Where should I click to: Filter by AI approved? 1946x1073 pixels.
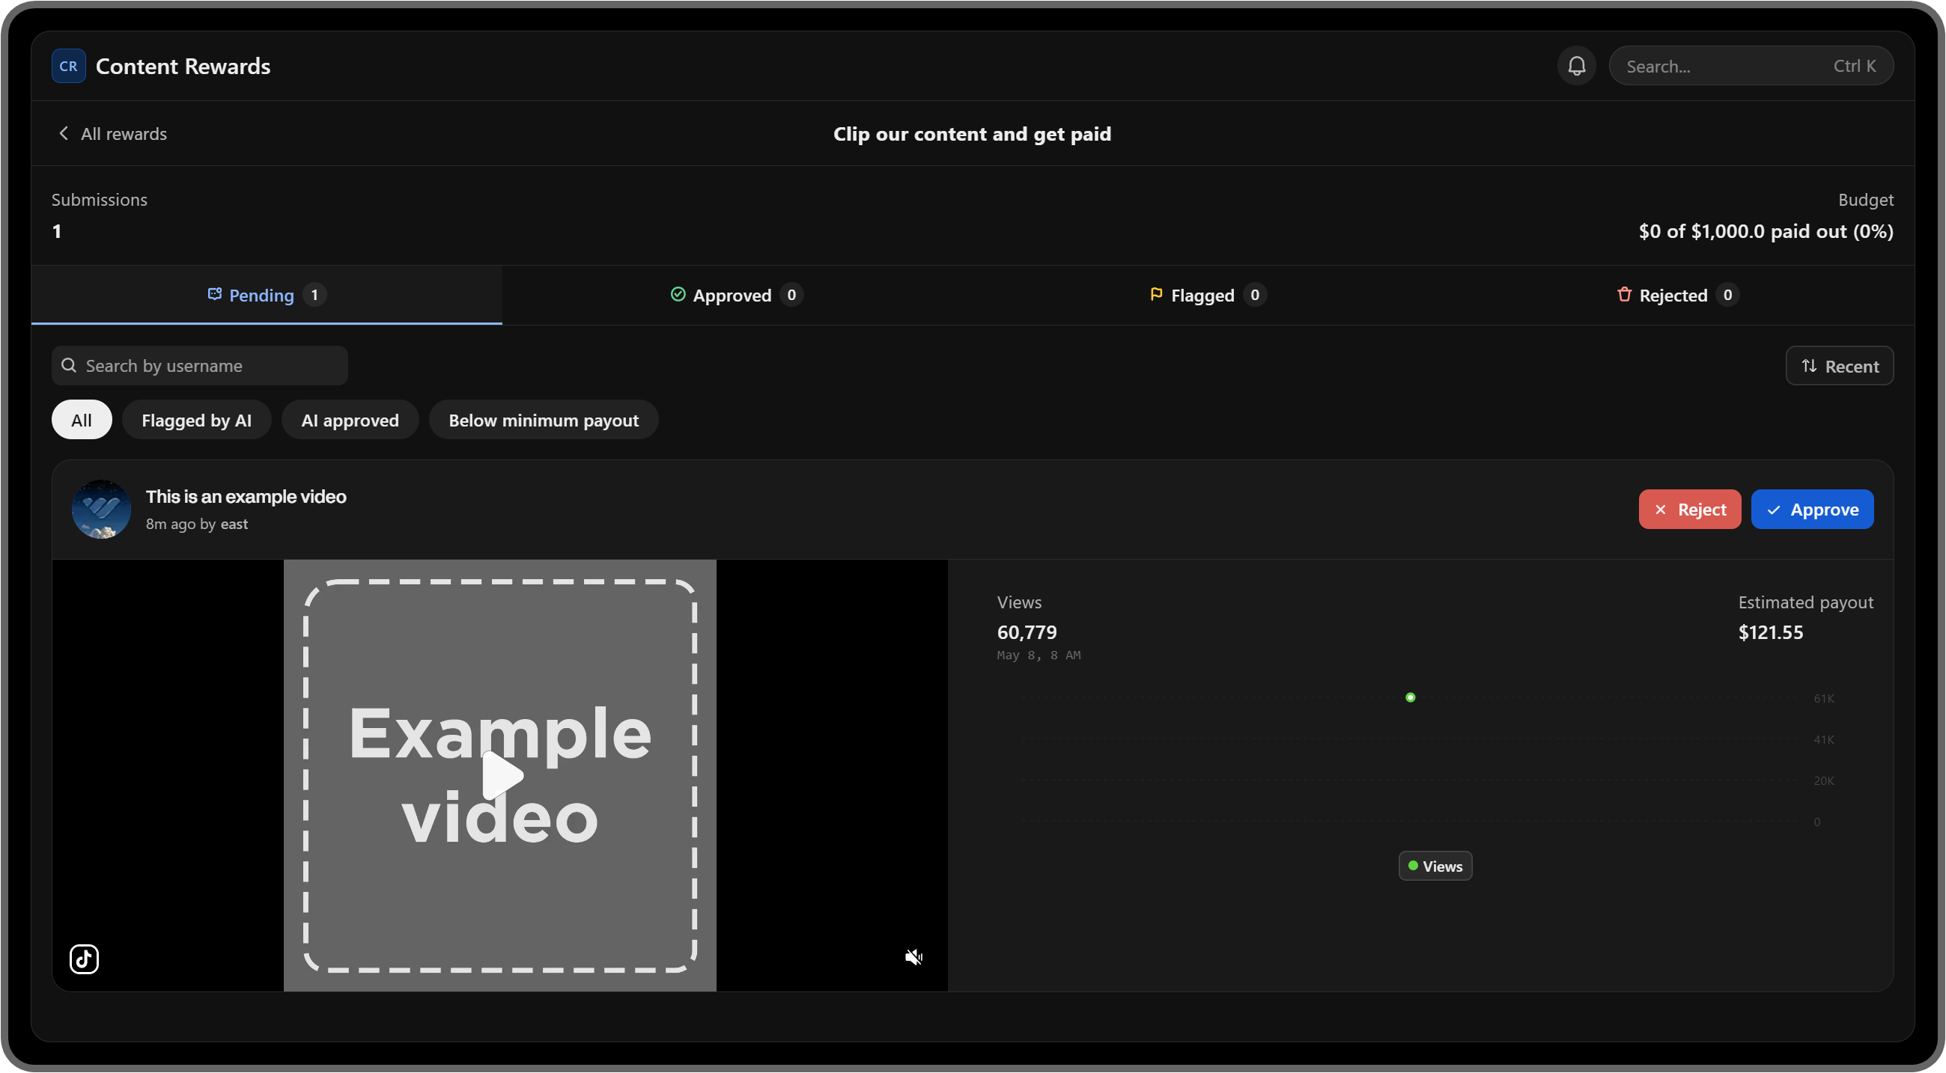[x=350, y=420]
